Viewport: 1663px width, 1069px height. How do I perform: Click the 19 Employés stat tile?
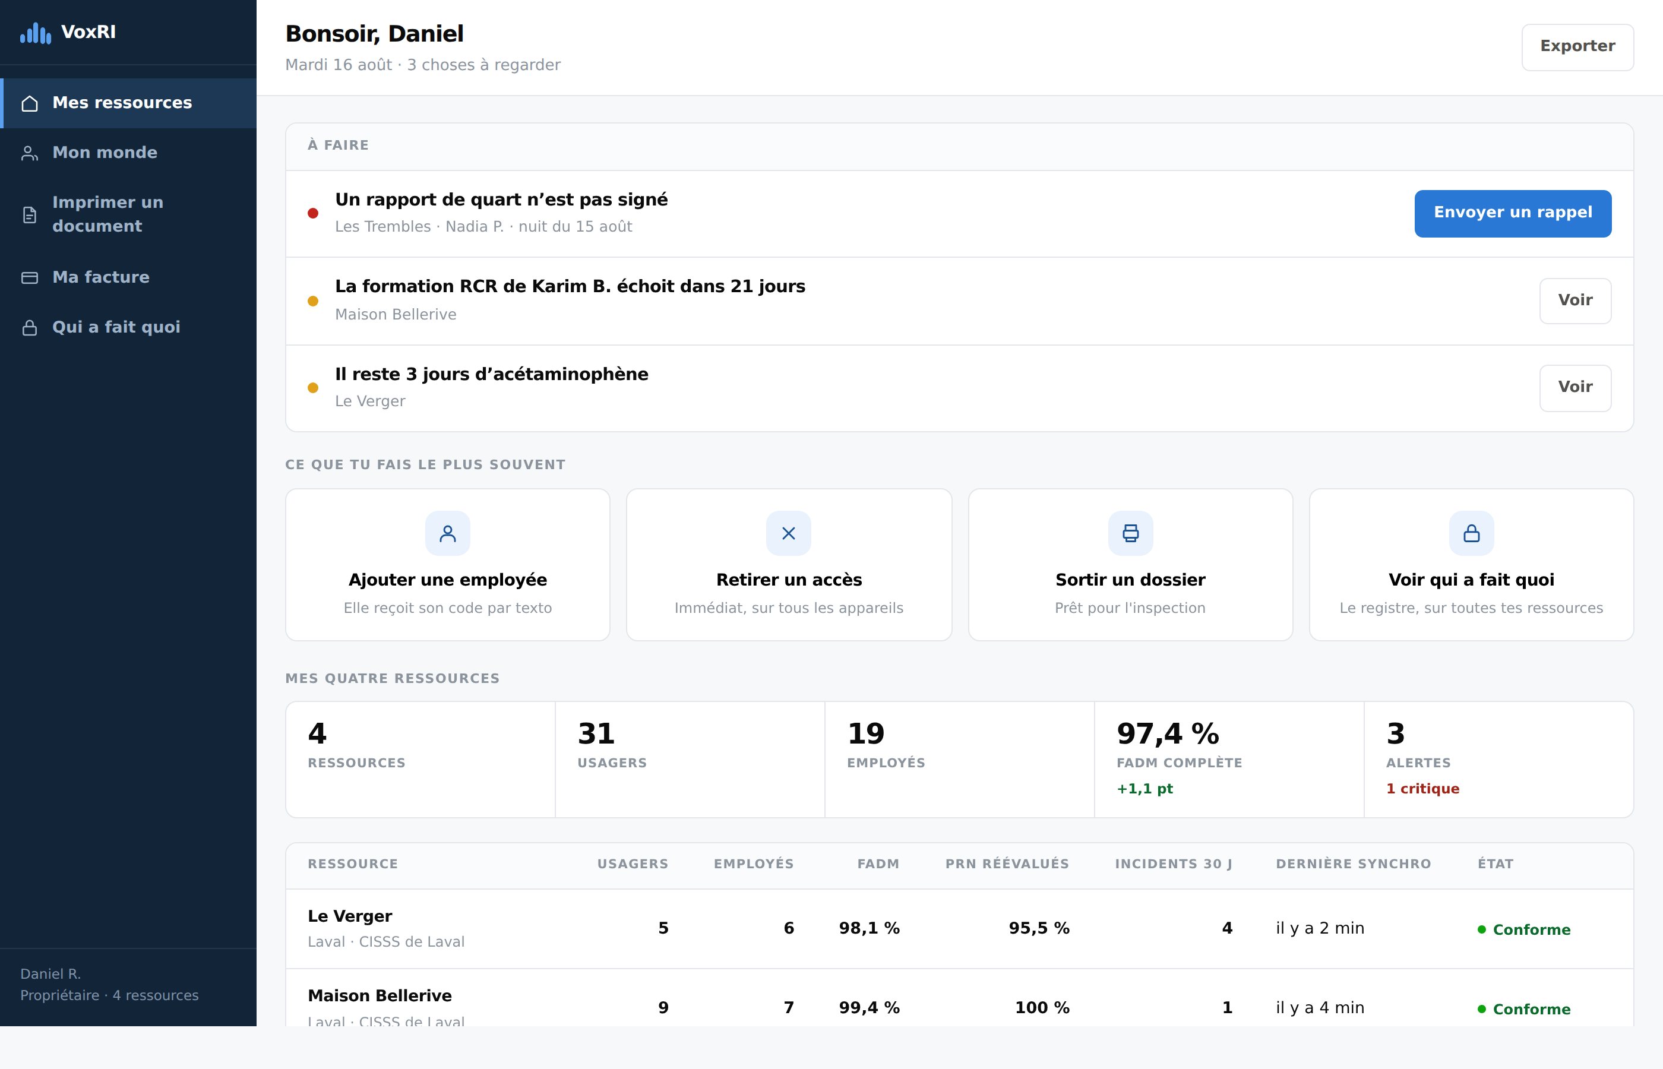point(960,760)
